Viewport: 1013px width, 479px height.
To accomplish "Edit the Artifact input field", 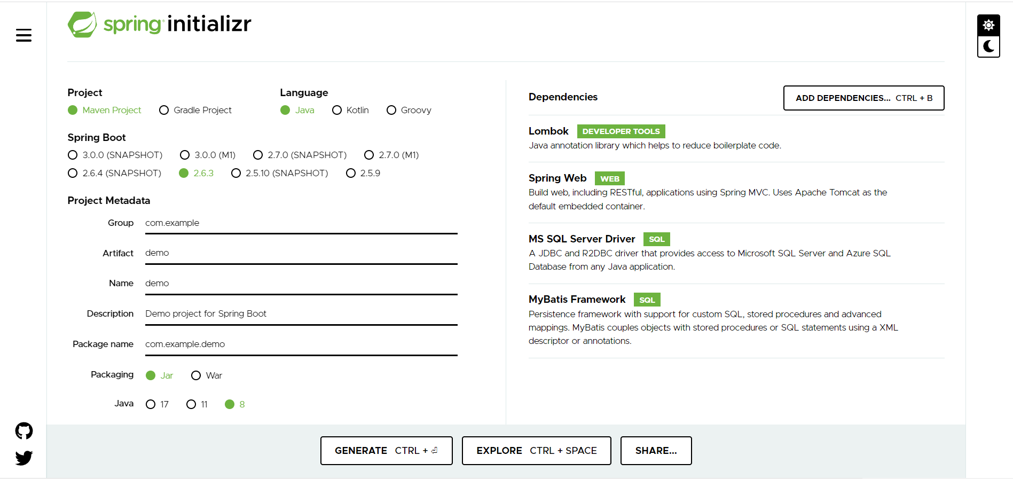I will click(301, 253).
